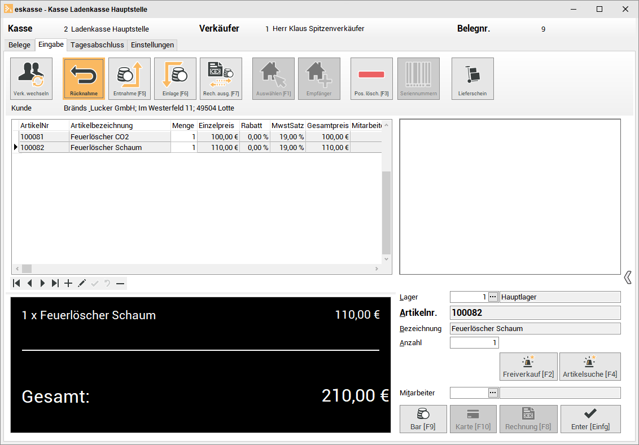
Task: Pay by Karte [F10]
Action: click(x=473, y=419)
